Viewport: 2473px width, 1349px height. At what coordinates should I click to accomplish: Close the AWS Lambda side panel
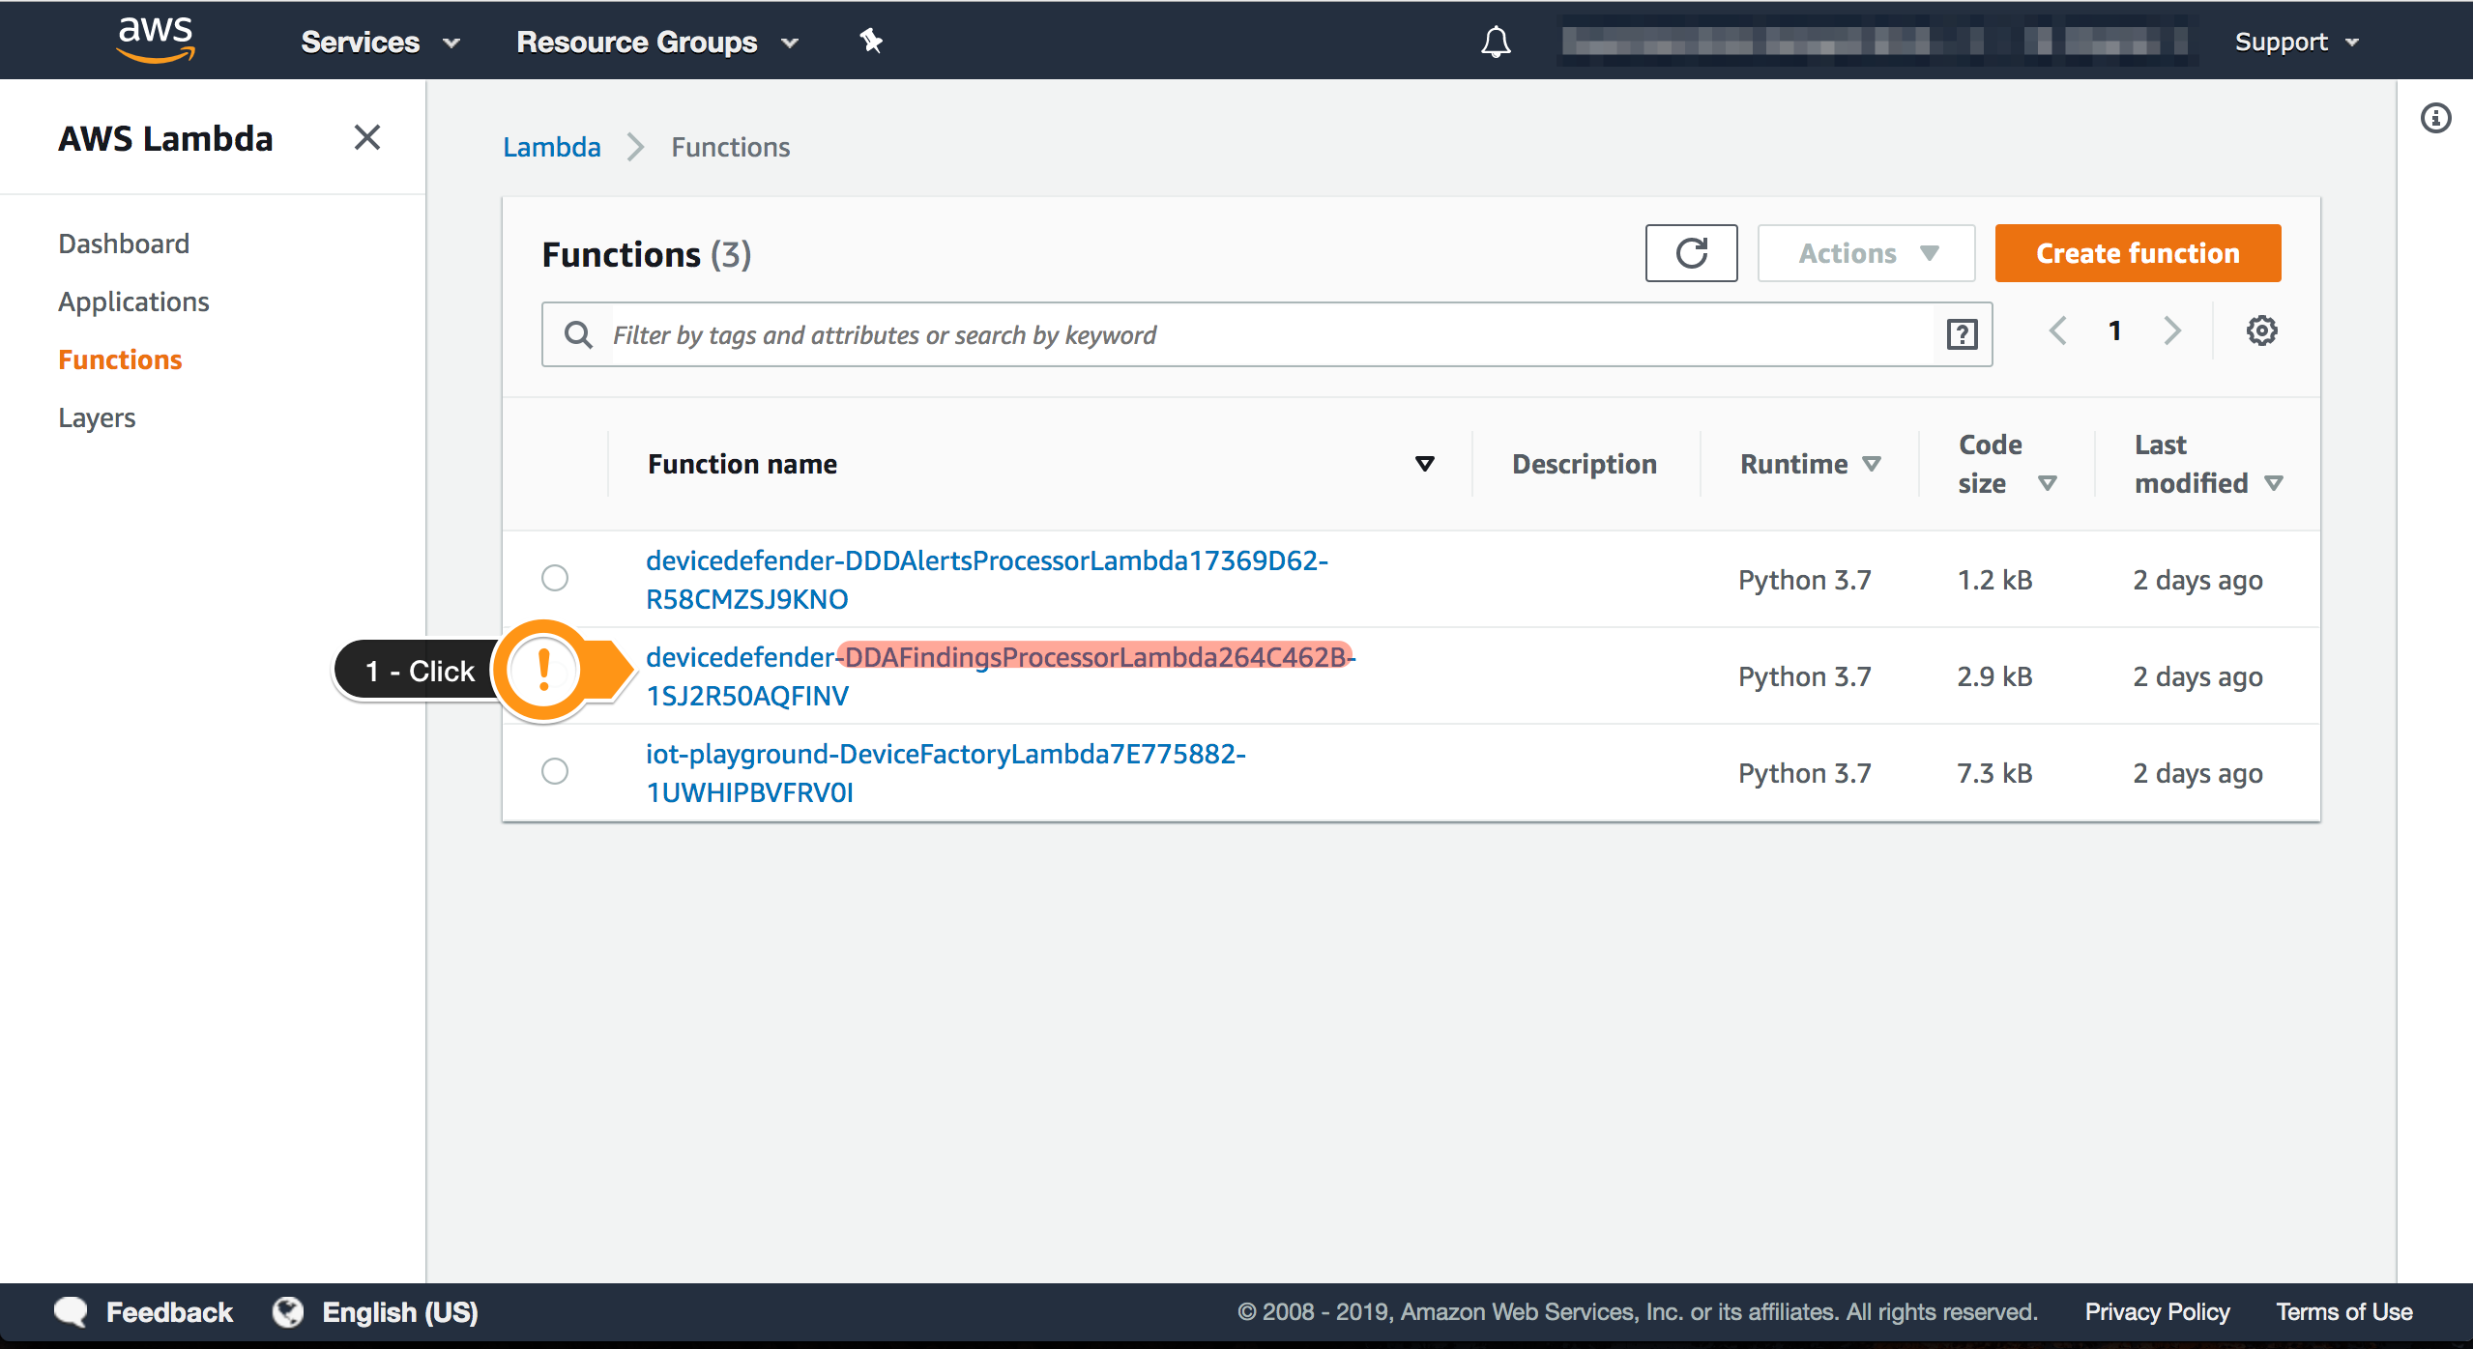pos(367,137)
